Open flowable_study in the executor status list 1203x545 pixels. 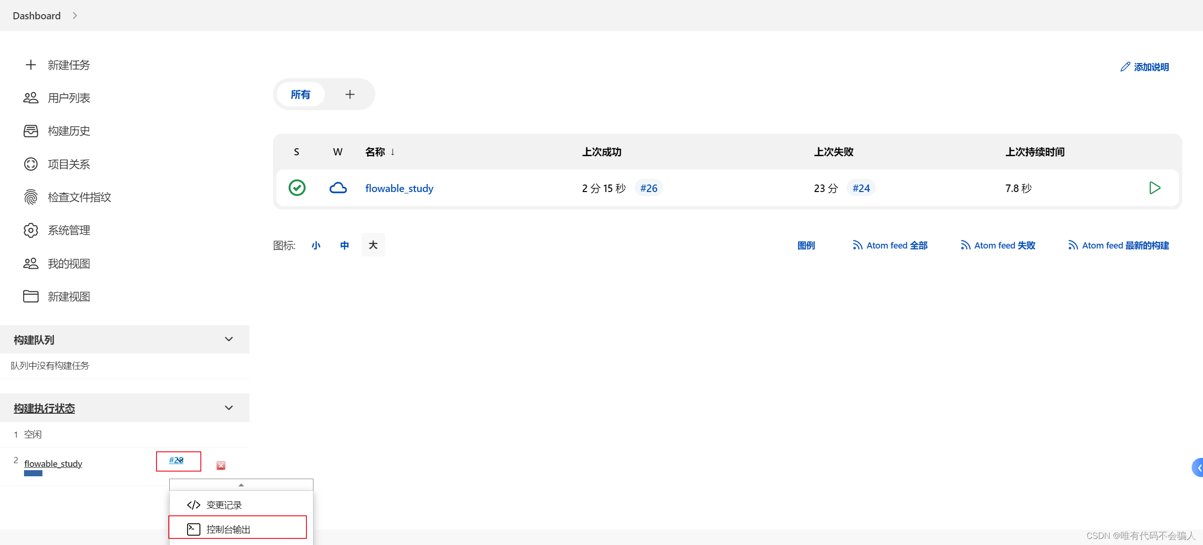coord(53,464)
